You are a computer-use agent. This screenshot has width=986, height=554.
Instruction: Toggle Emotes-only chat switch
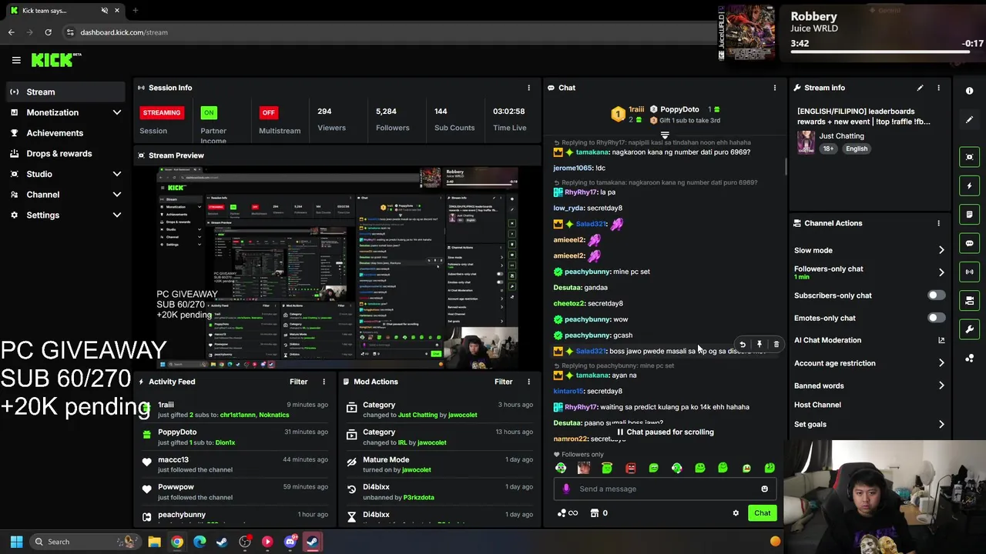[936, 318]
